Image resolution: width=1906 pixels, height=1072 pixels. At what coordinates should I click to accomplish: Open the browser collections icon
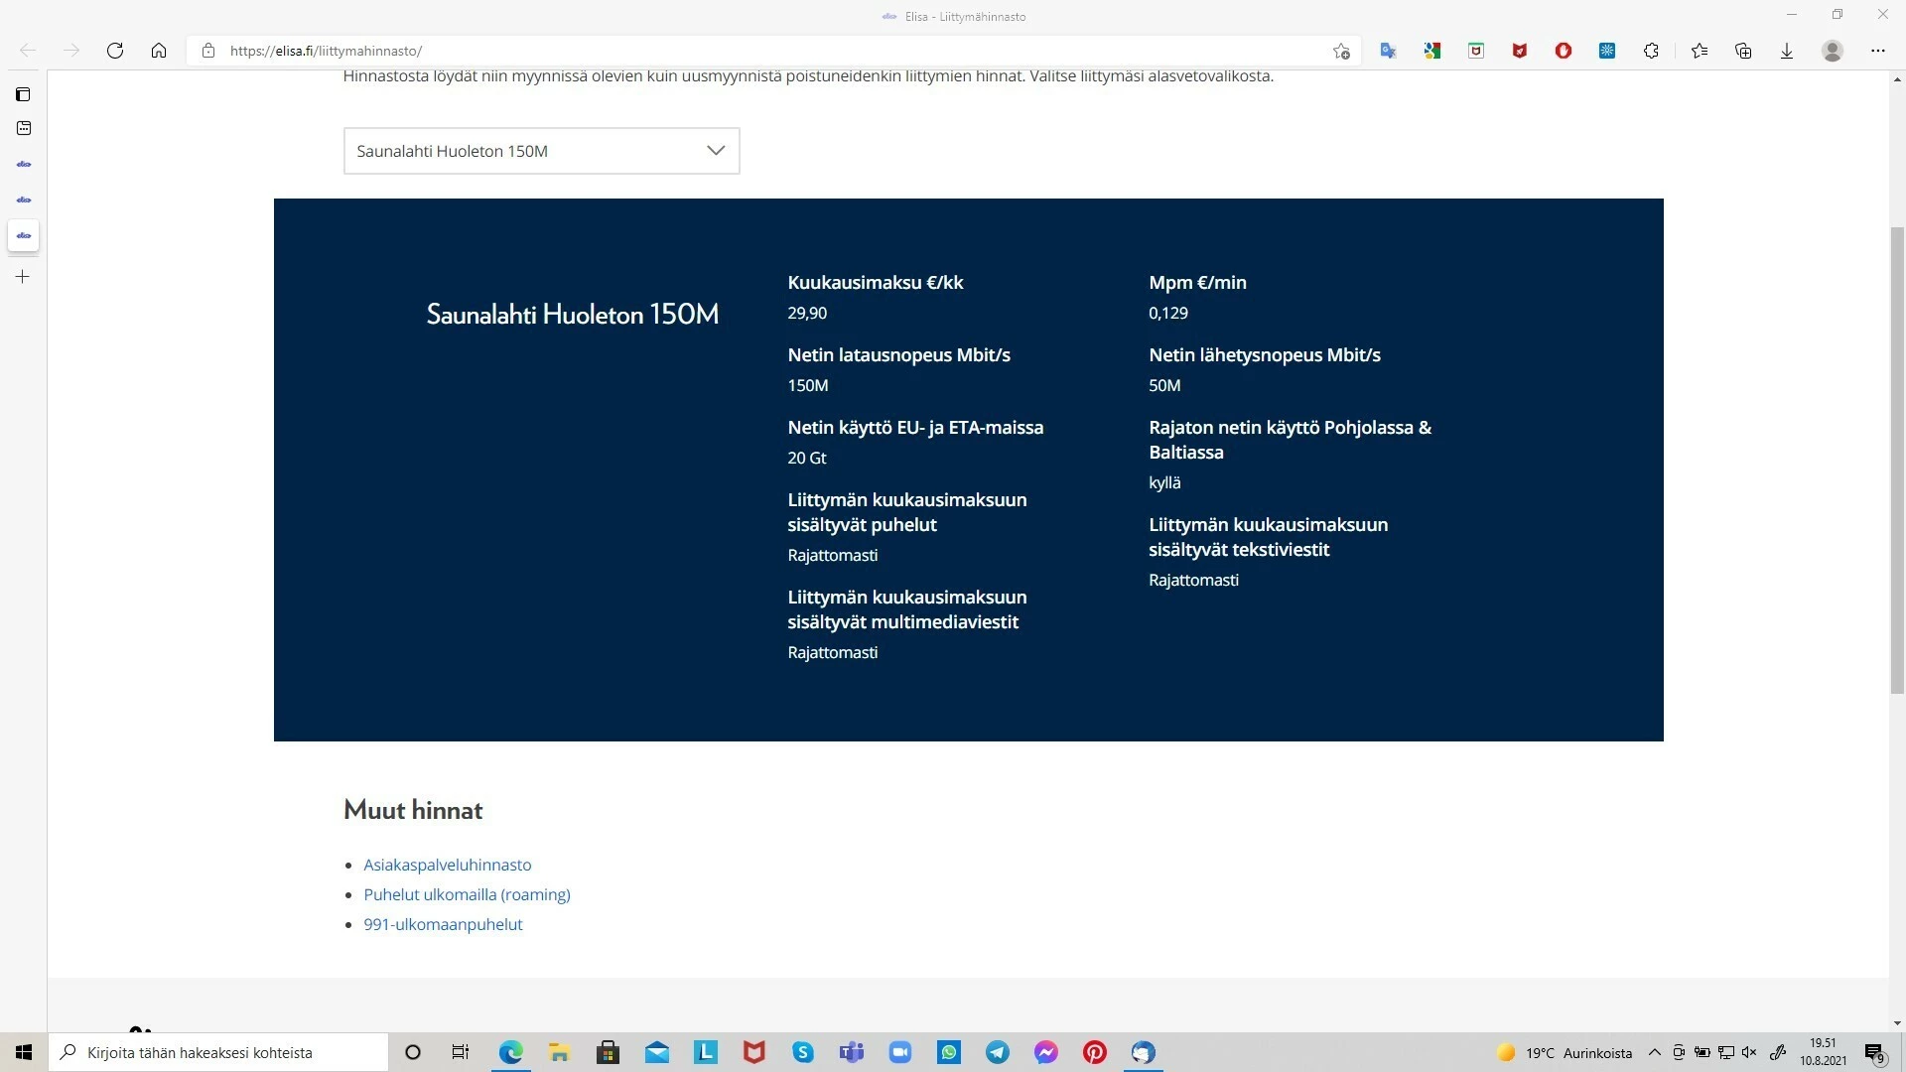tap(1743, 51)
